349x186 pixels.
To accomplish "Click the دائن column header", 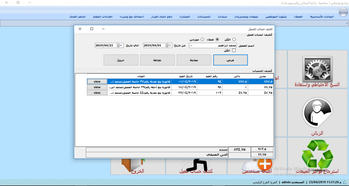I will point(235,76).
